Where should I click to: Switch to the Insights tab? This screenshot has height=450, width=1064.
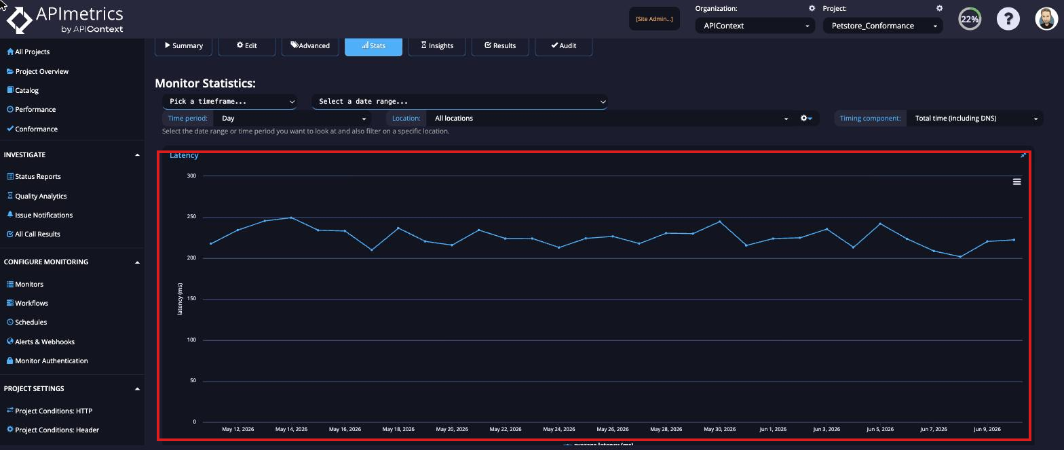click(437, 45)
